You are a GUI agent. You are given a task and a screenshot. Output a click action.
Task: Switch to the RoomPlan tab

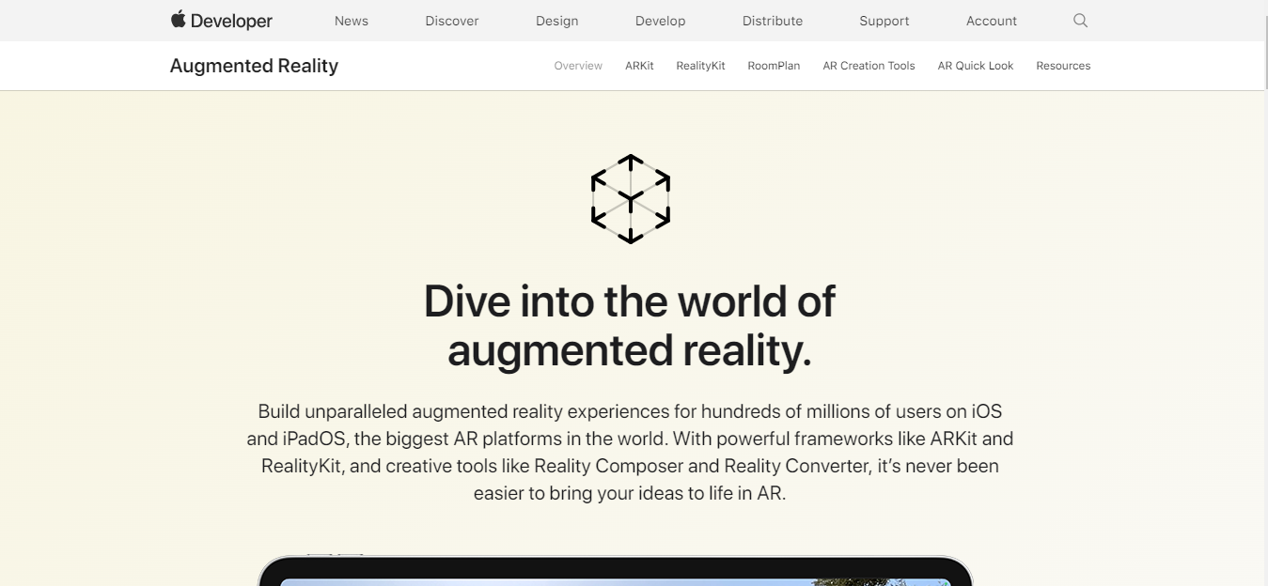coord(774,66)
